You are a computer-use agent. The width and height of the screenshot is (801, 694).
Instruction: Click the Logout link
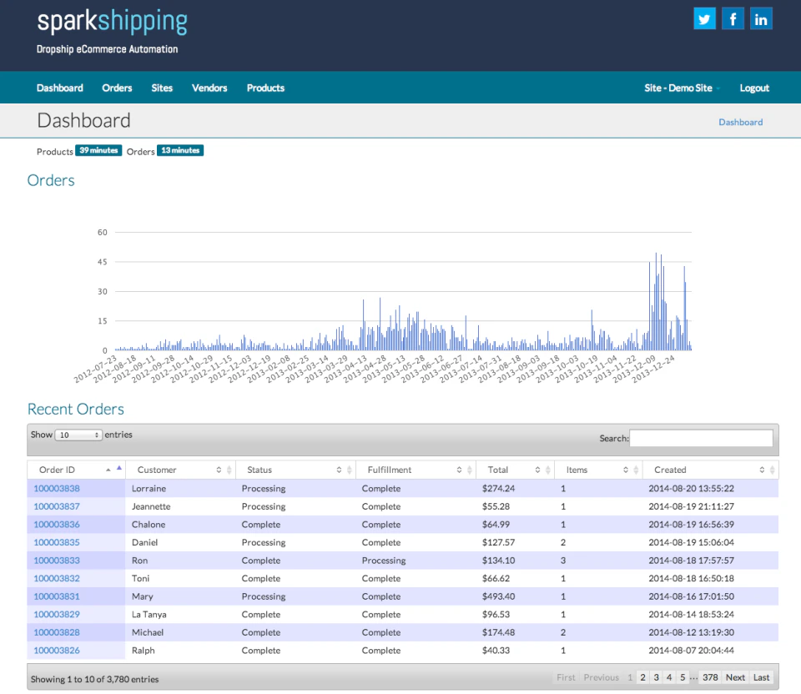pos(754,88)
